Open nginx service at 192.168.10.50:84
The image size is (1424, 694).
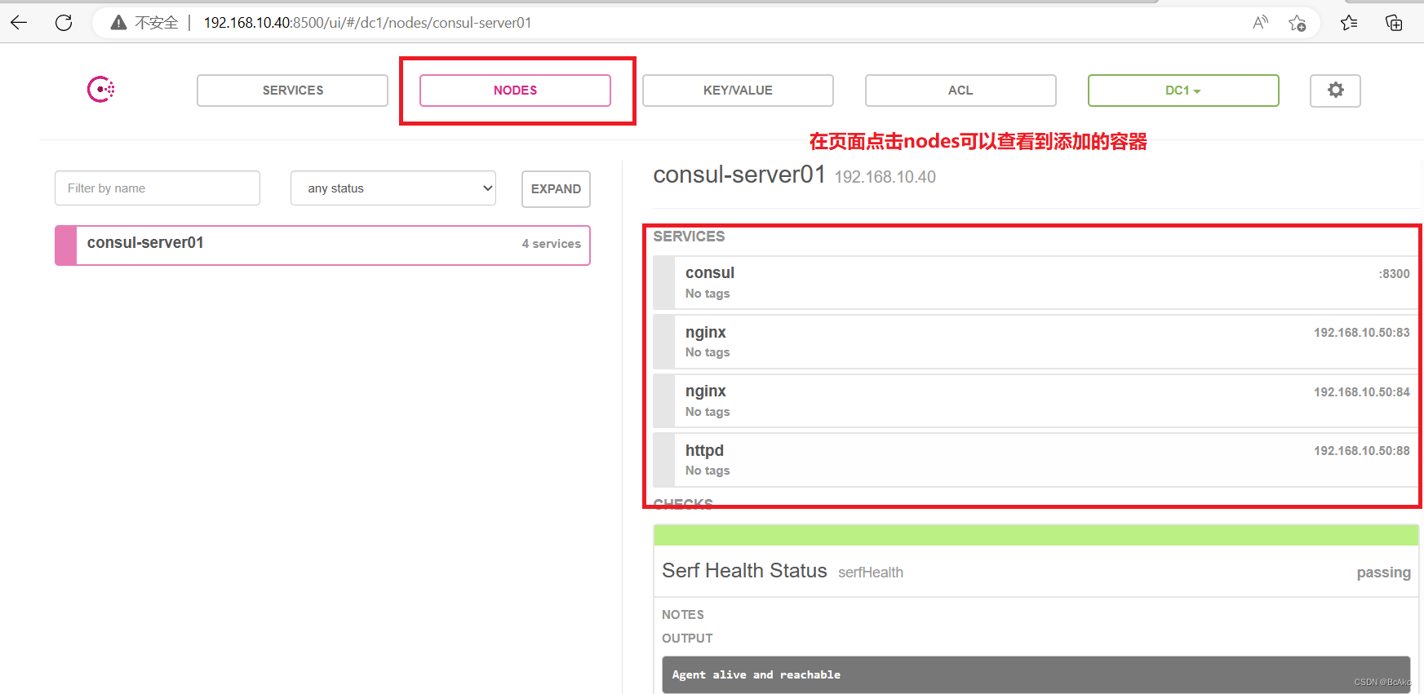[1036, 400]
